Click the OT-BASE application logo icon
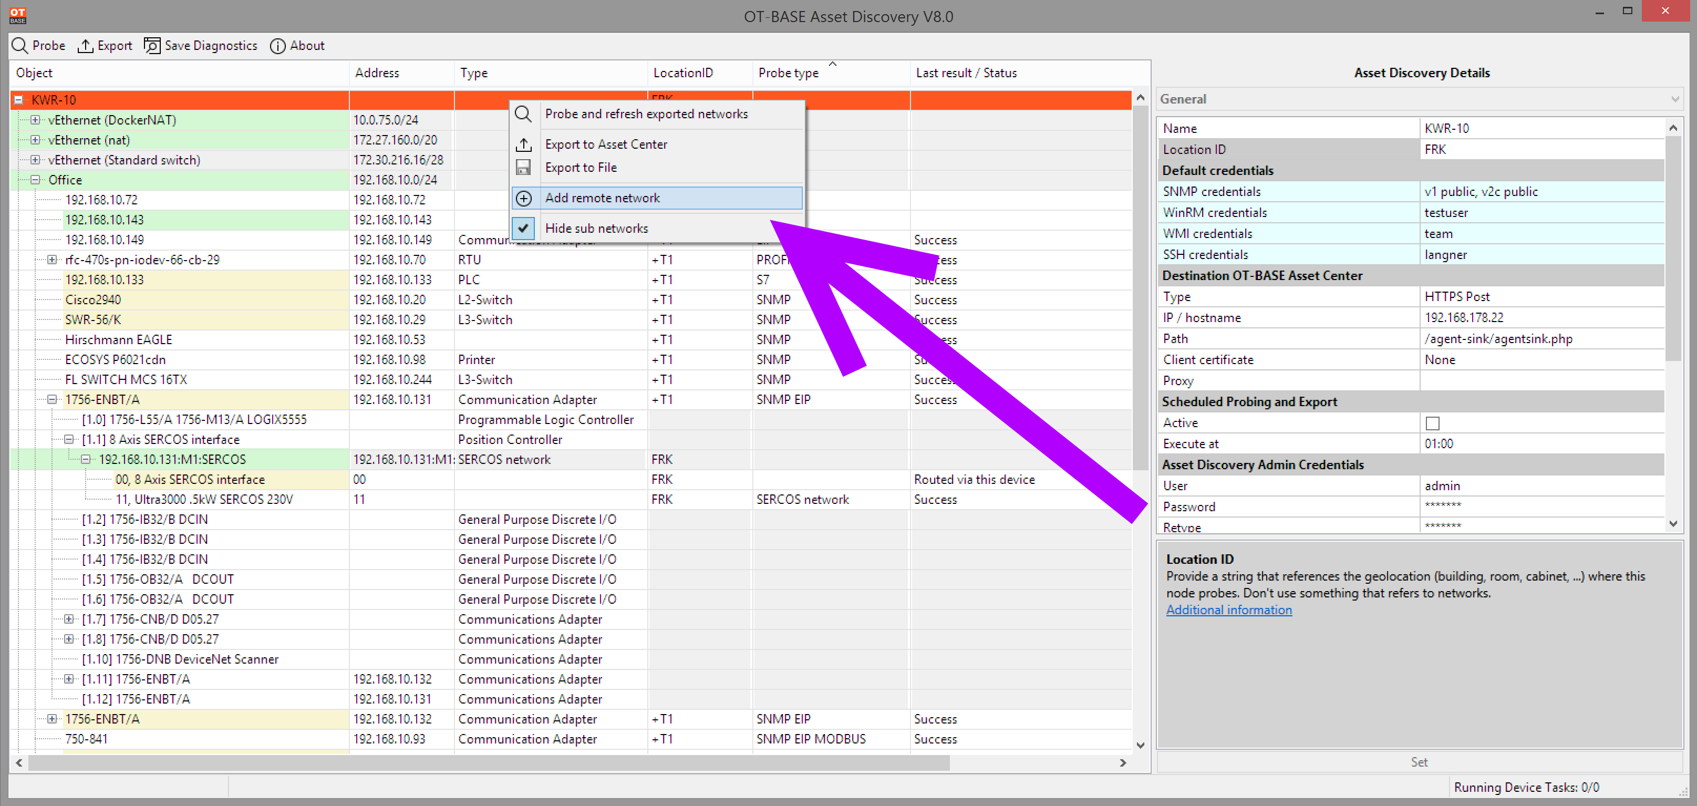 point(18,15)
